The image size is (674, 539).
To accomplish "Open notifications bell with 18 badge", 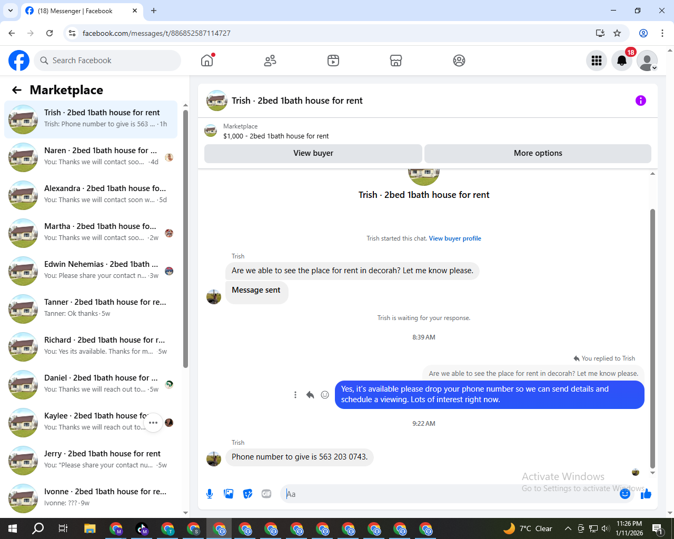I will tap(622, 61).
